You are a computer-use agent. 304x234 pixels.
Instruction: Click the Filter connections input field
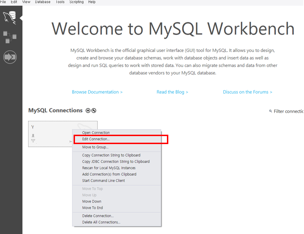[x=288, y=111]
